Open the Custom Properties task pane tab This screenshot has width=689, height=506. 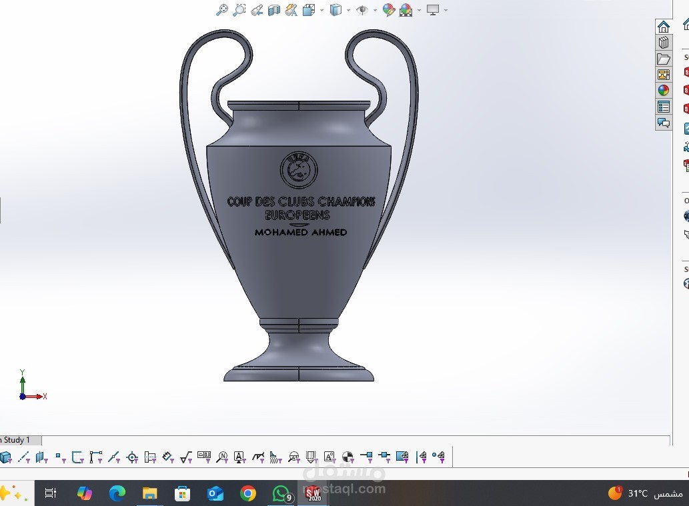[x=664, y=106]
